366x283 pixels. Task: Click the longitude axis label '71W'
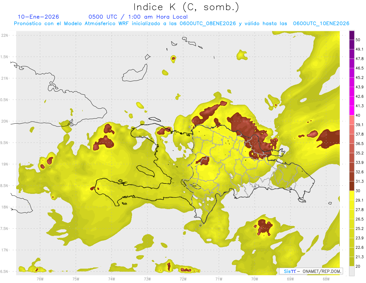(219, 279)
